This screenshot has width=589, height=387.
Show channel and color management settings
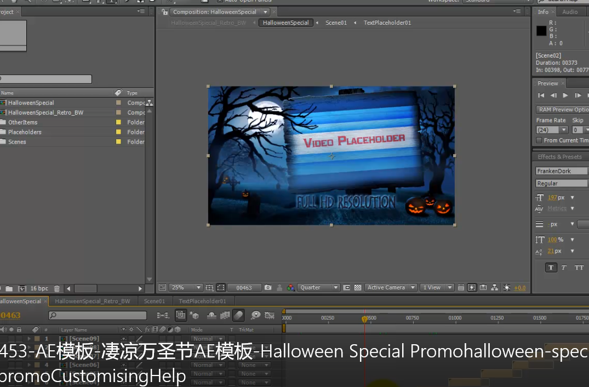291,287
